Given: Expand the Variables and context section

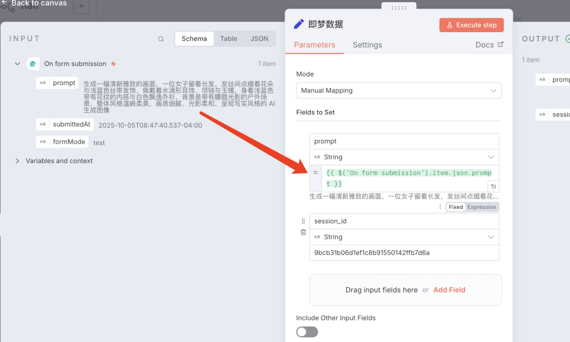Looking at the screenshot, I should click(x=17, y=161).
